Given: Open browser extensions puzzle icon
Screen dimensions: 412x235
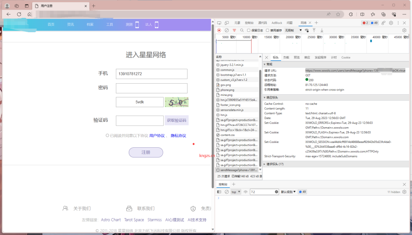Looking at the screenshot, I should tap(351, 14).
